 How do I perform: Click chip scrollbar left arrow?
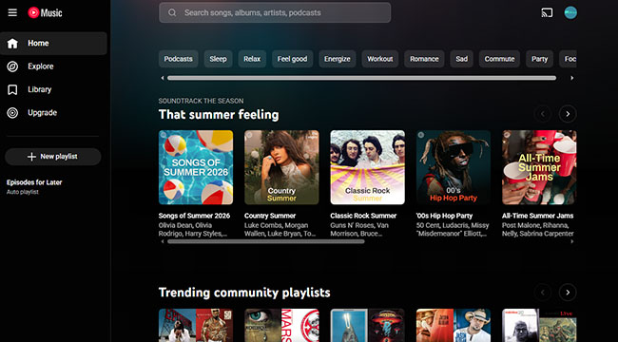(162, 78)
